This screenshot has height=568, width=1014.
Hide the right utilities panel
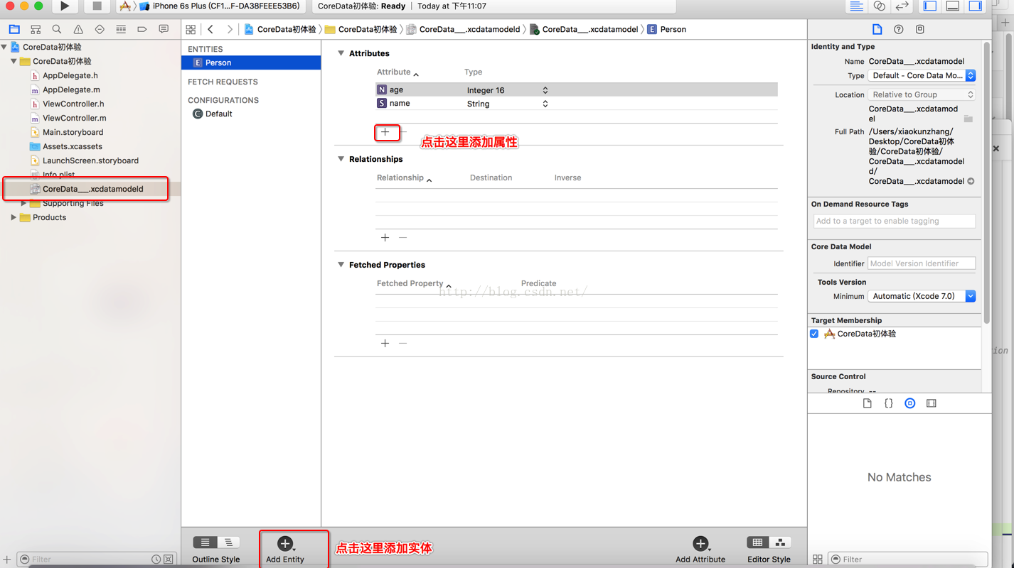tap(975, 6)
